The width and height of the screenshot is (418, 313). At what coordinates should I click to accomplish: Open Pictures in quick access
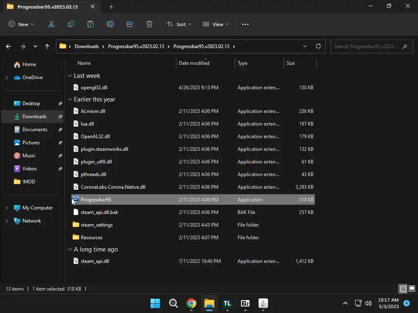(31, 143)
